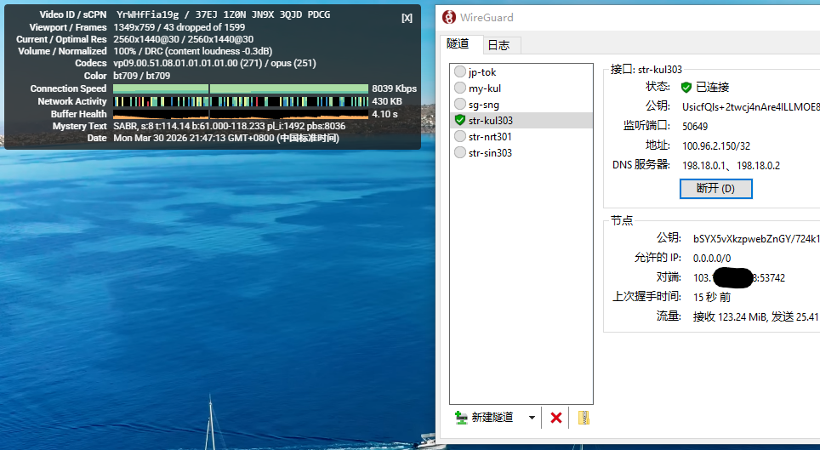Click the str-nrt301 tunnel status circle
Viewport: 820px width, 450px height.
[460, 136]
